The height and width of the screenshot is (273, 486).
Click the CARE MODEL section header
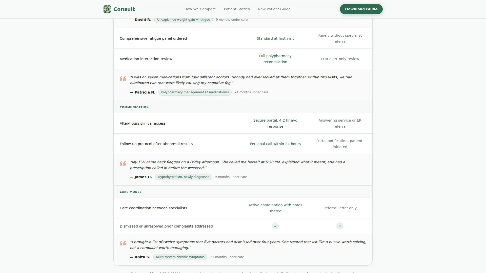(131, 192)
